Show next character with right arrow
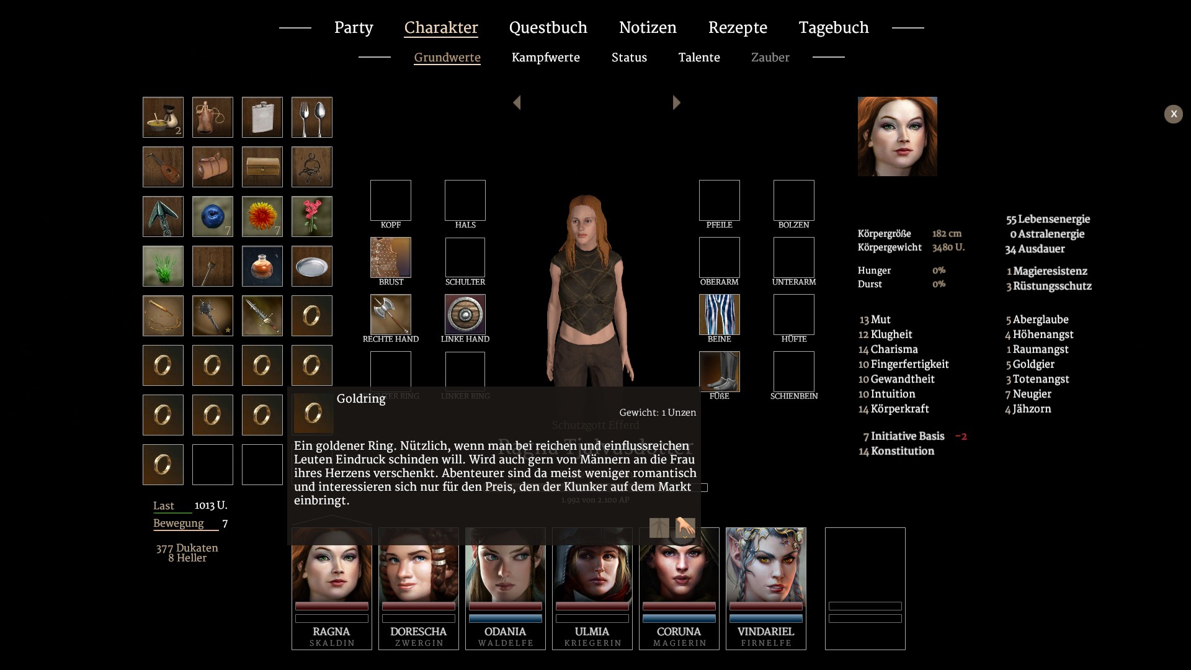1191x670 pixels. [677, 103]
